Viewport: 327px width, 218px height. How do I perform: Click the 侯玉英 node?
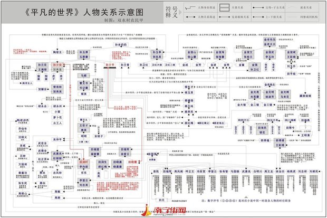coord(189,92)
